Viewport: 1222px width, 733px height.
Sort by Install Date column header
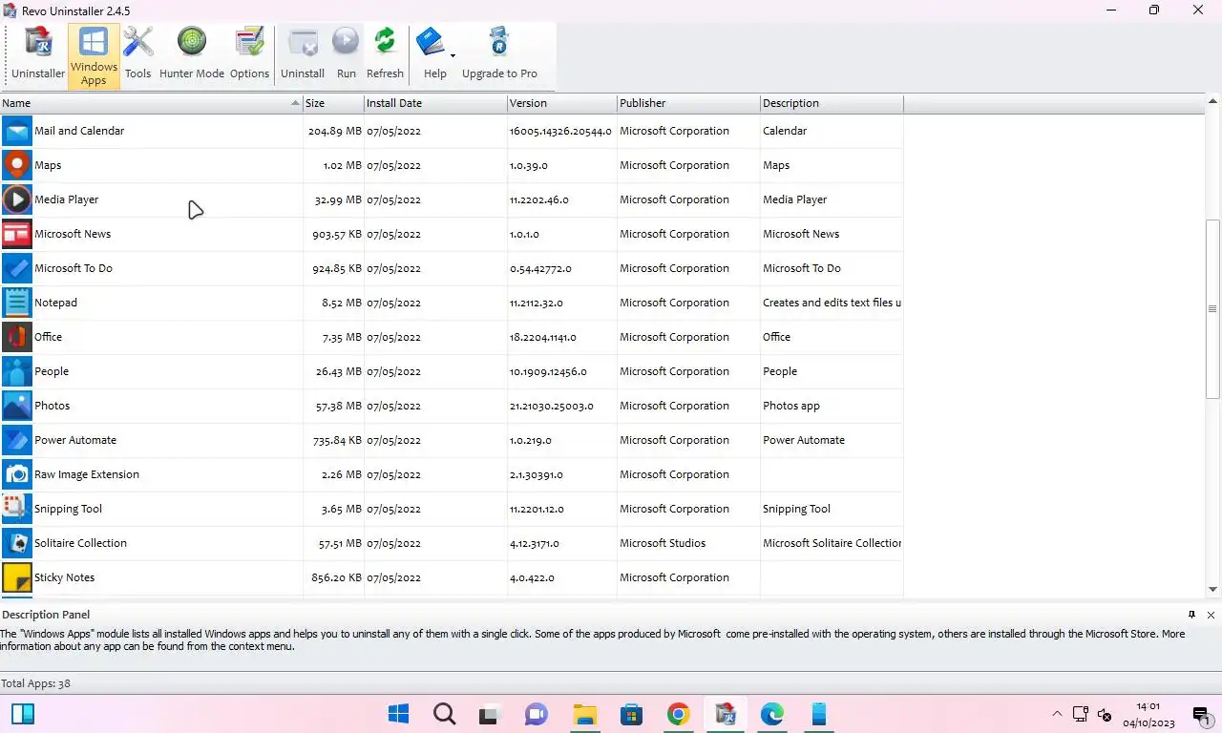[x=435, y=103]
